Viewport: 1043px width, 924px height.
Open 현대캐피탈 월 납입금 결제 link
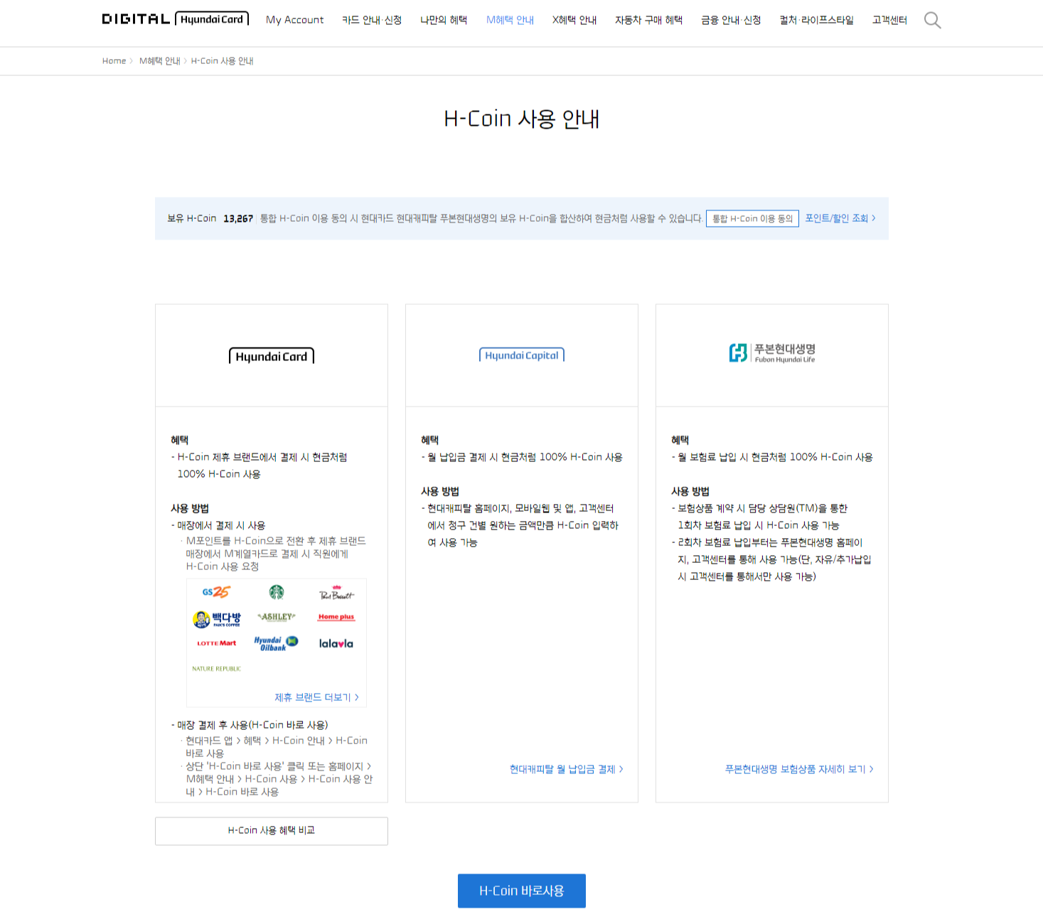point(567,769)
